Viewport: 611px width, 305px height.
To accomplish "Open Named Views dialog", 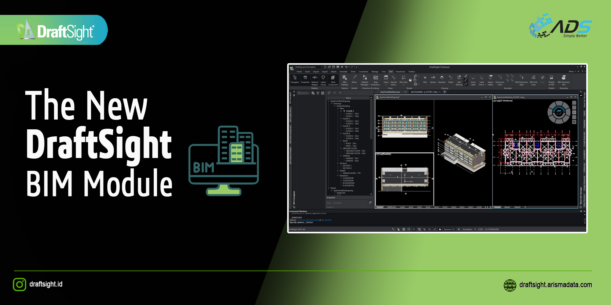I will [393, 80].
